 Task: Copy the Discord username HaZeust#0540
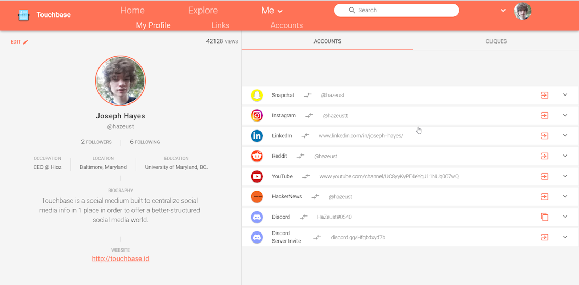click(544, 217)
